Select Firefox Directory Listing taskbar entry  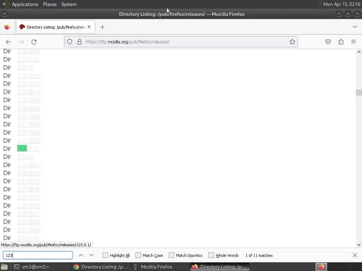[220, 267]
